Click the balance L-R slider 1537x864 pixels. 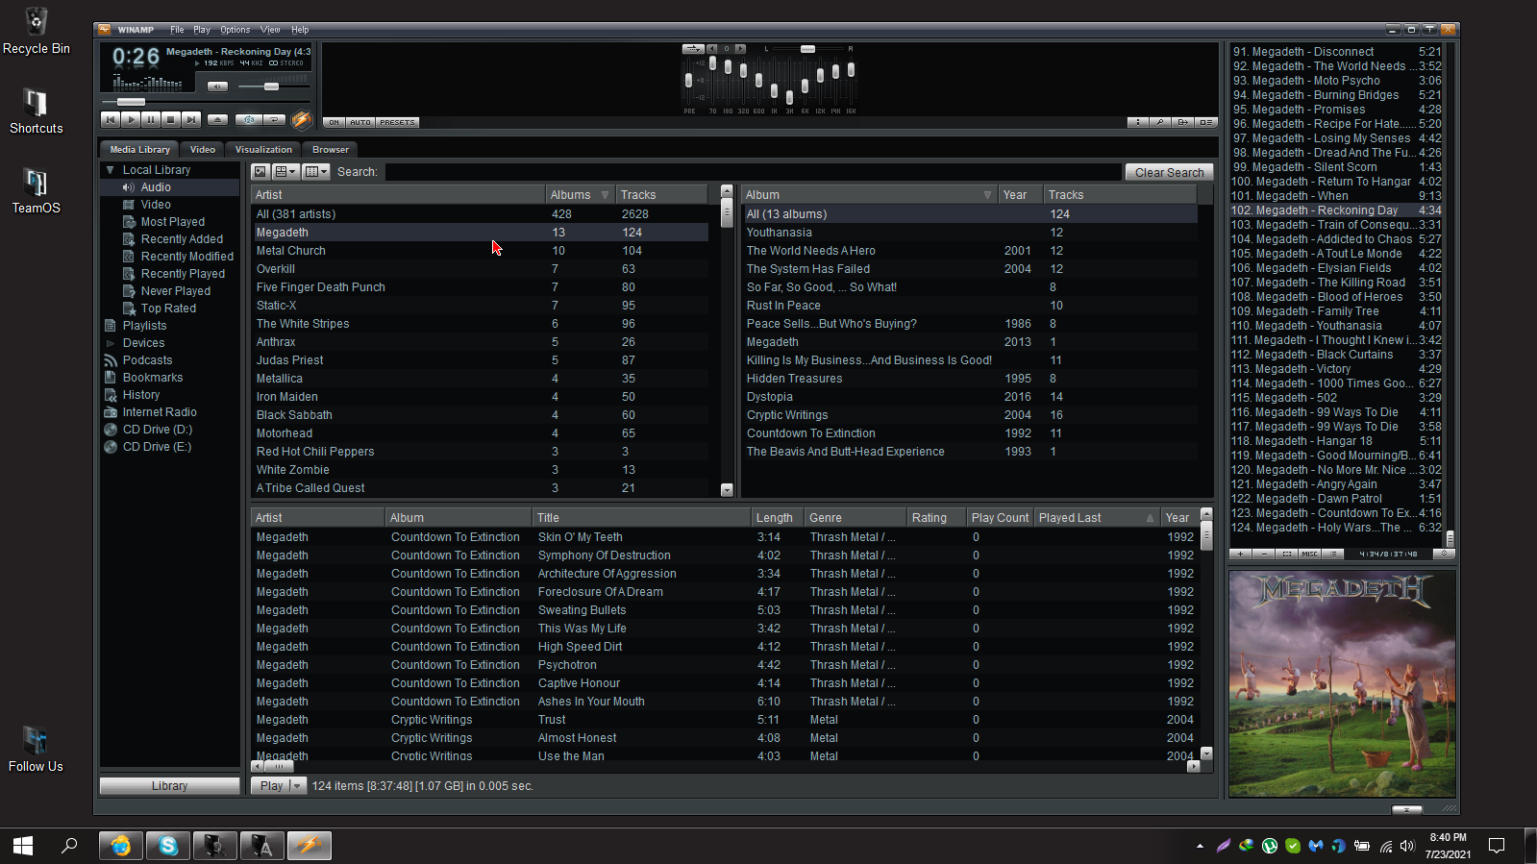pyautogui.click(x=807, y=49)
